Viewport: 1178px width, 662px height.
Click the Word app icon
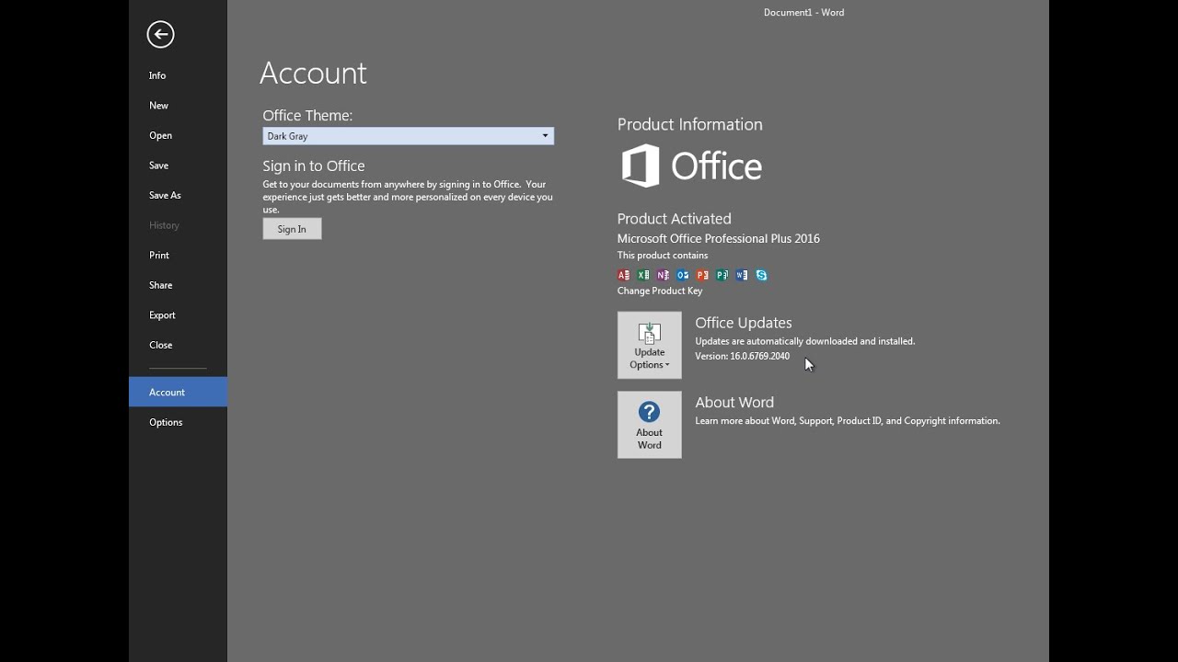click(742, 275)
